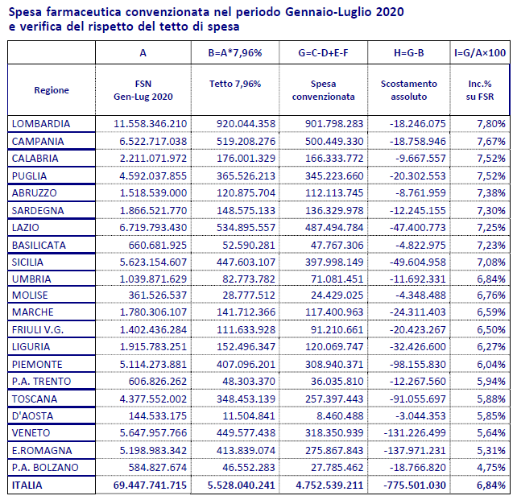The height and width of the screenshot is (500, 517).
Task: Click Toscana percentage 5,88%
Action: 491,399
